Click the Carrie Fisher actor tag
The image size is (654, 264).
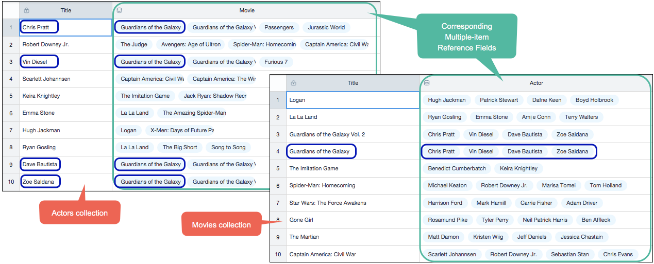pyautogui.click(x=536, y=203)
